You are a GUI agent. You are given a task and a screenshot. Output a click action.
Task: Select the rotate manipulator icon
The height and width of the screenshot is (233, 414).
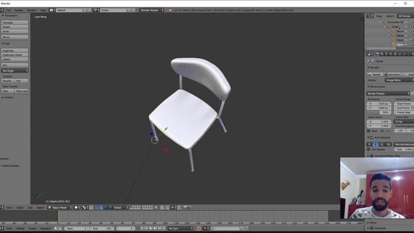105,208
